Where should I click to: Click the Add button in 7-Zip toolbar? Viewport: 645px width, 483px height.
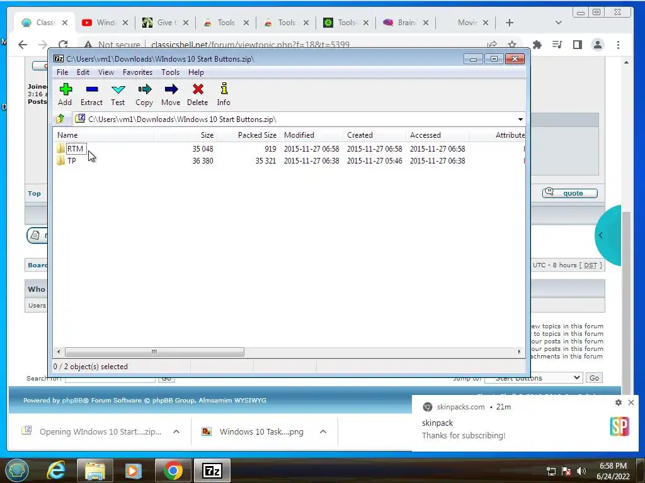pyautogui.click(x=65, y=94)
